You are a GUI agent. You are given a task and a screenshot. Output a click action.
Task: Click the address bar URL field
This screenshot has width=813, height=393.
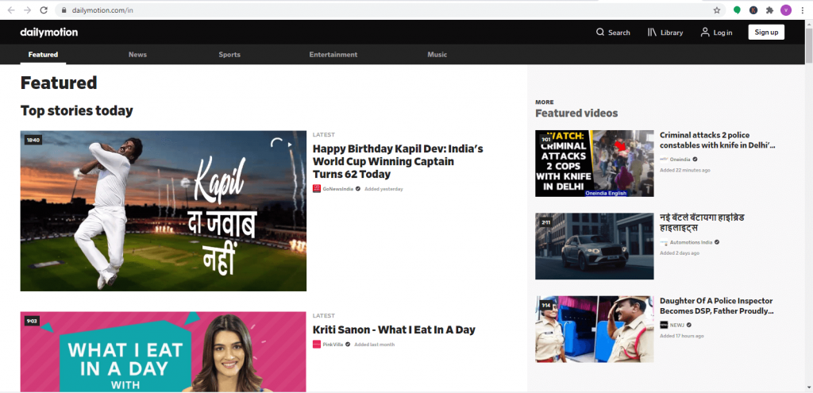pos(383,10)
